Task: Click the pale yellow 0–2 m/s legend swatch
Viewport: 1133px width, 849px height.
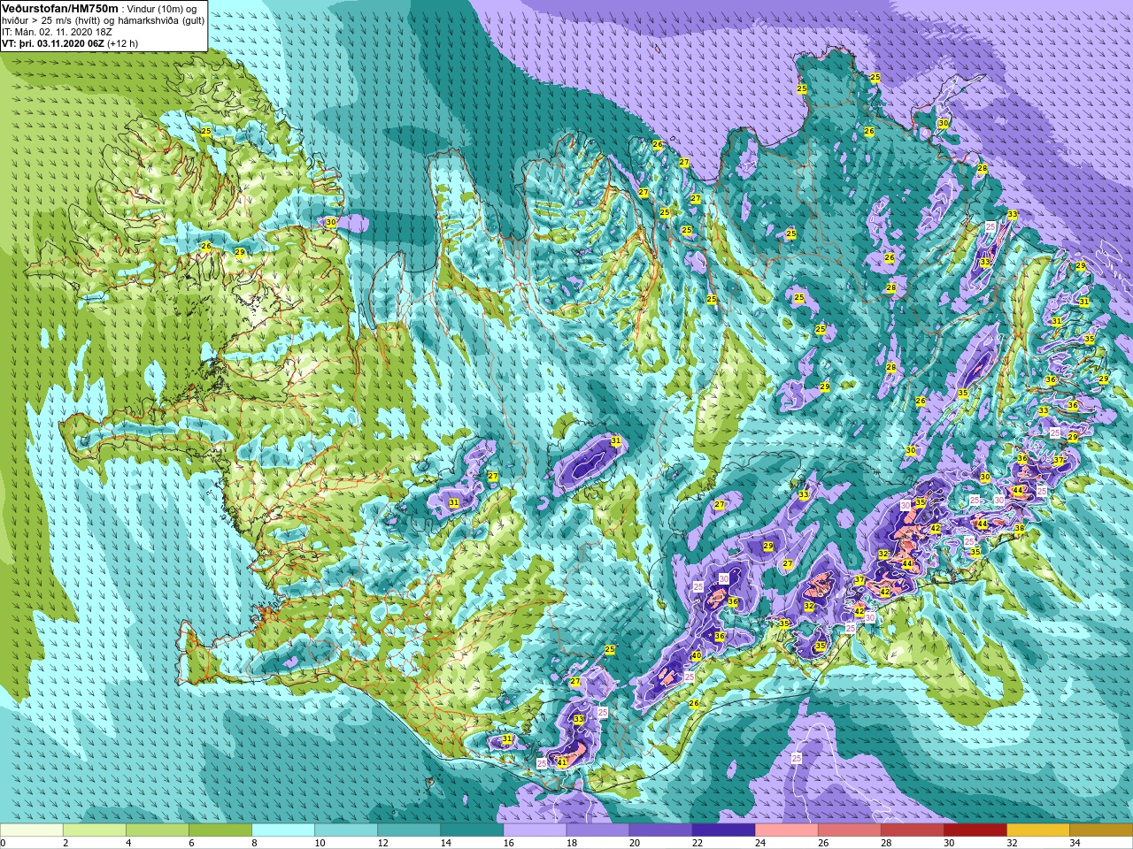Action: [32, 830]
